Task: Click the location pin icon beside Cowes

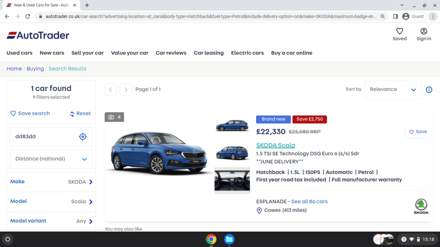Action: point(259,210)
